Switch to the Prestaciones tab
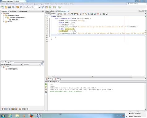The width and height of the screenshot is (147, 118). tap(23, 11)
